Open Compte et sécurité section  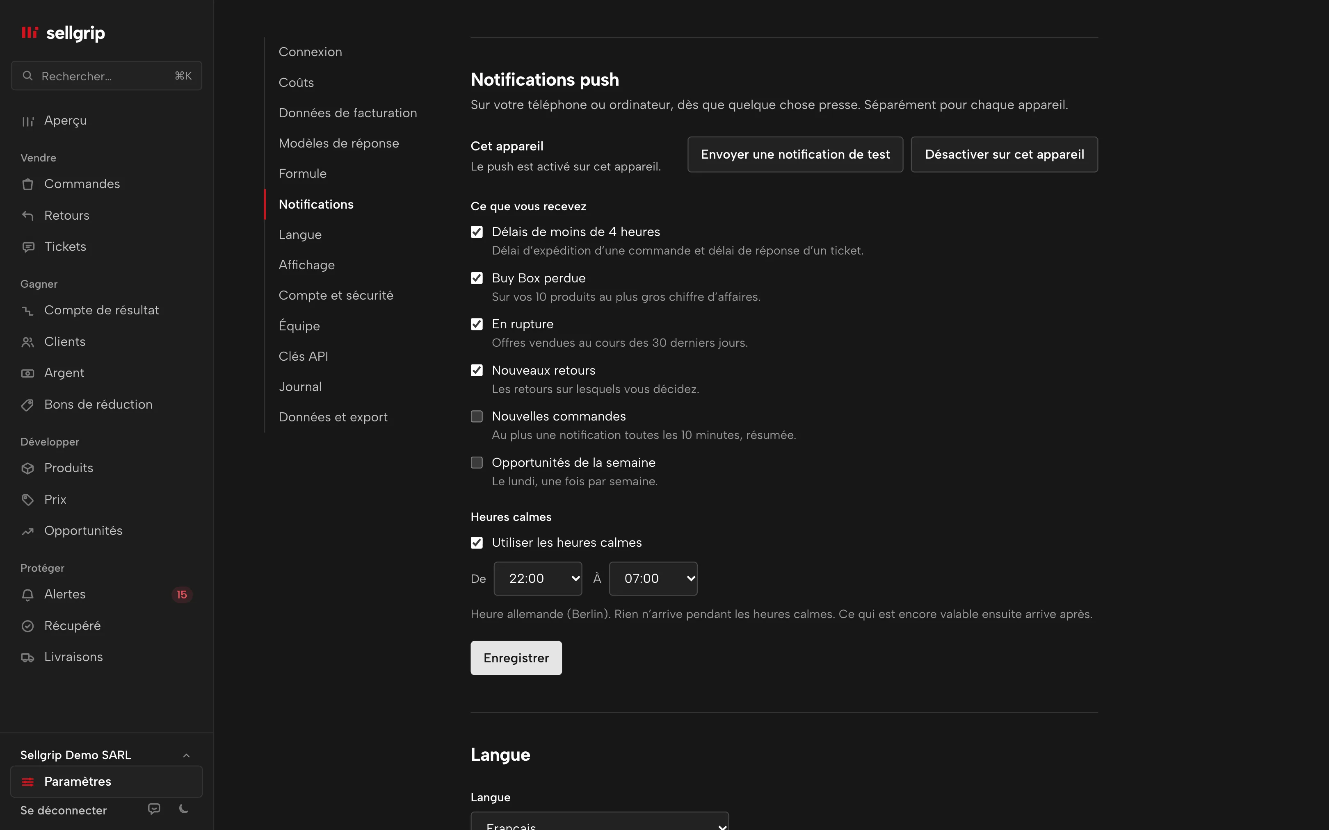click(336, 296)
